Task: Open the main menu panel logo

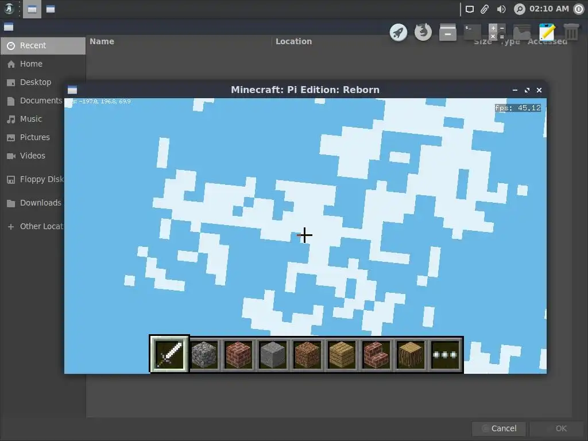Action: pos(9,9)
